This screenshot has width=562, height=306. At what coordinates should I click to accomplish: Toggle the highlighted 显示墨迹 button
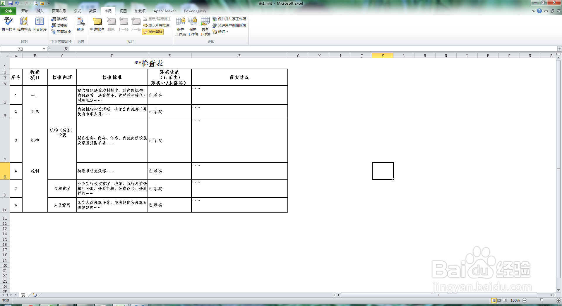tap(153, 32)
